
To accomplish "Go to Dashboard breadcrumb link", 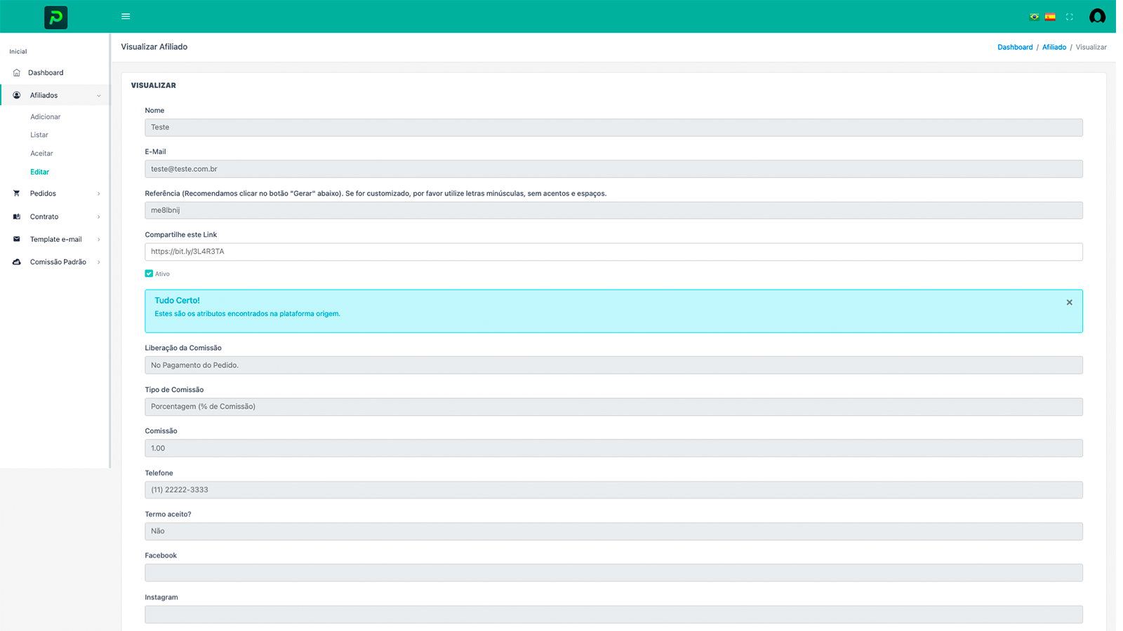I will click(x=1015, y=47).
